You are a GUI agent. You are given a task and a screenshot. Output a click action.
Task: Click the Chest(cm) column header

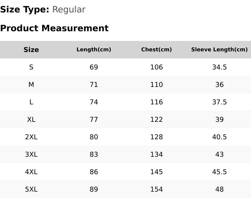click(x=157, y=49)
